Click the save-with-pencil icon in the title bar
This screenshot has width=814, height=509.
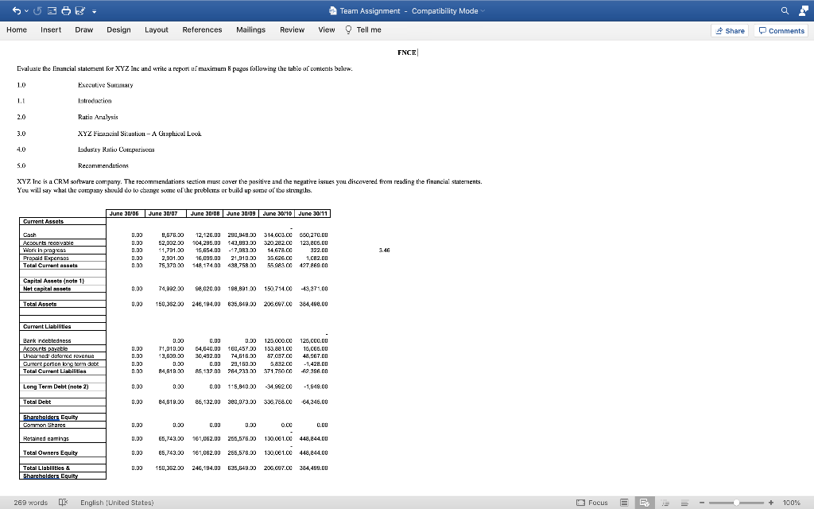click(x=80, y=11)
